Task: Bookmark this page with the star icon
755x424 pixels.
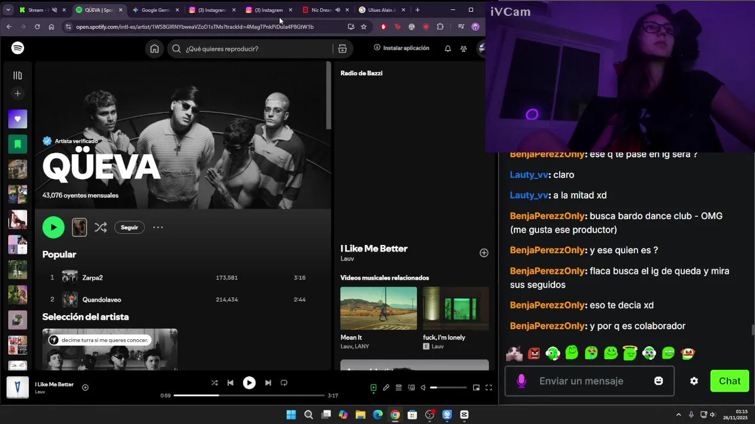Action: point(363,26)
